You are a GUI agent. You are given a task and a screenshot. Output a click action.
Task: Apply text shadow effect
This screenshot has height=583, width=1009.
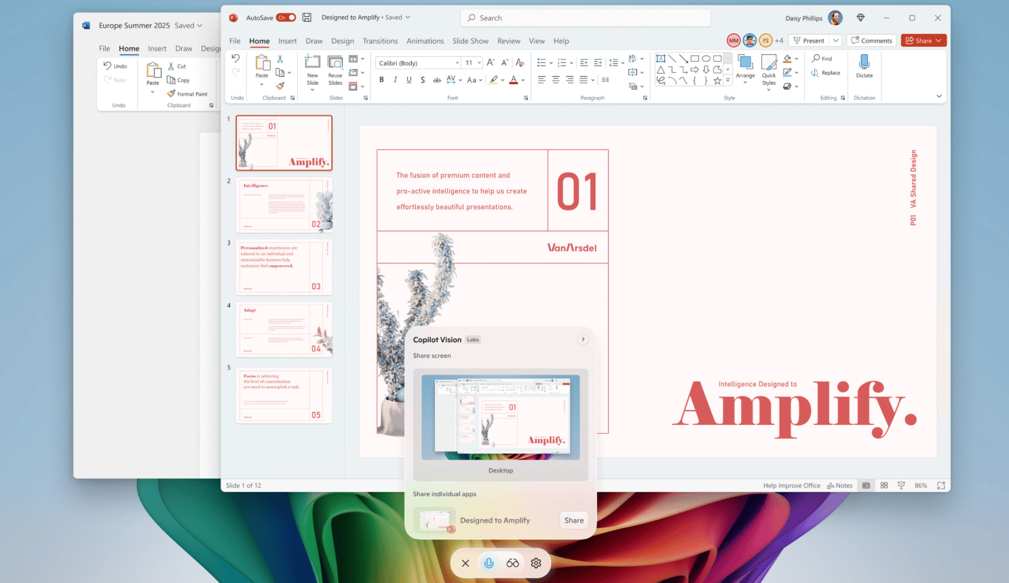click(x=423, y=80)
